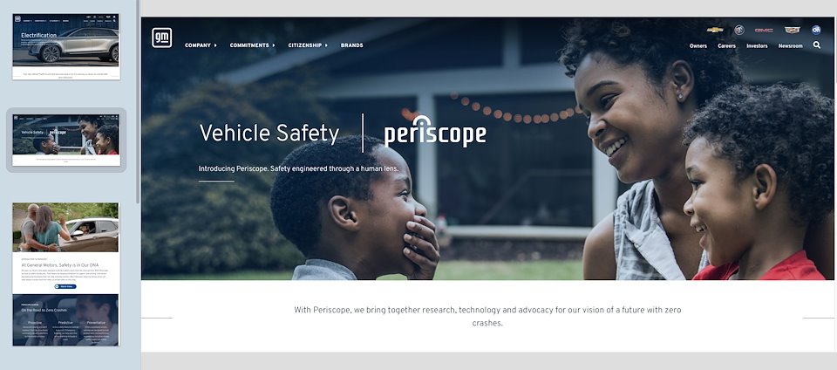Screen dimensions: 837x370
Task: Select the Safety in Our DNA thumbnail
Action: tap(65, 274)
